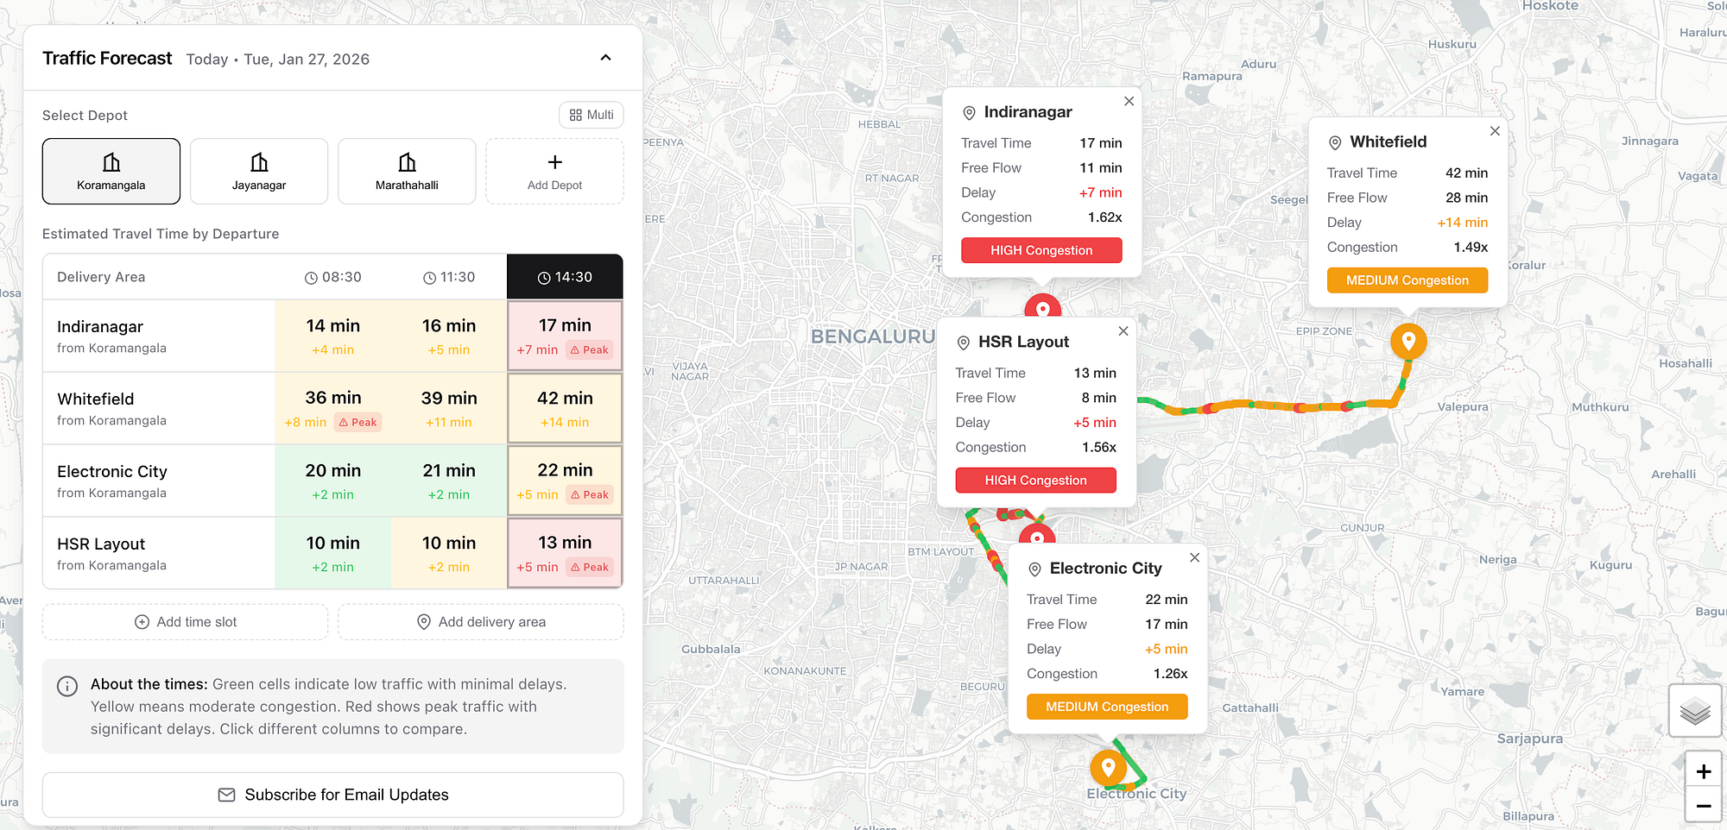Click the info icon beside About the times

coord(67,686)
